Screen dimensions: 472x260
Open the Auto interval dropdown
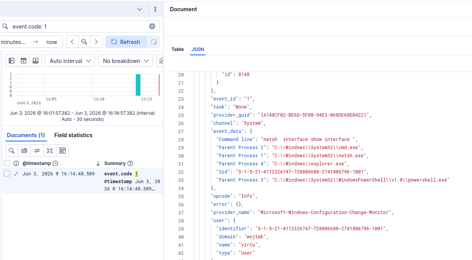tap(70, 61)
